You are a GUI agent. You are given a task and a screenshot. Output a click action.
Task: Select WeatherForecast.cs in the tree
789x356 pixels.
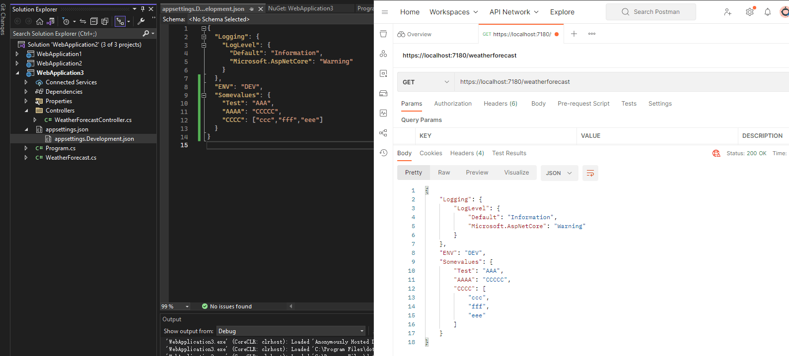(x=71, y=158)
